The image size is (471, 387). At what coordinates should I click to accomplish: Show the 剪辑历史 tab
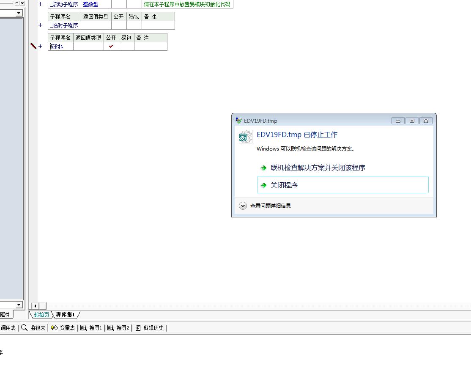coord(149,328)
